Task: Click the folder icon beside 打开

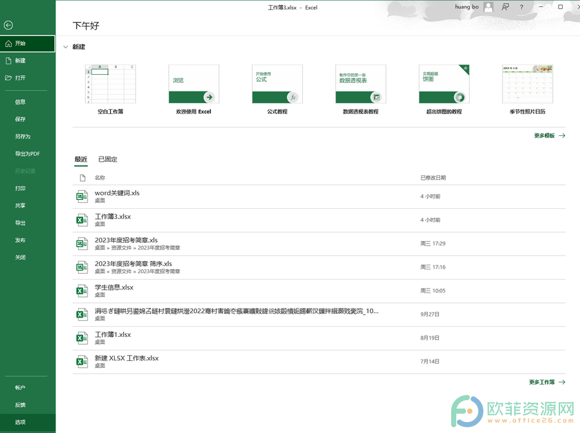Action: point(8,78)
